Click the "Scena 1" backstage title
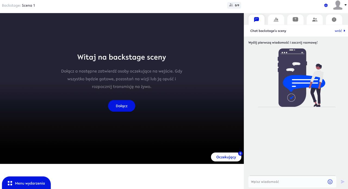The image size is (348, 189). [x=28, y=5]
